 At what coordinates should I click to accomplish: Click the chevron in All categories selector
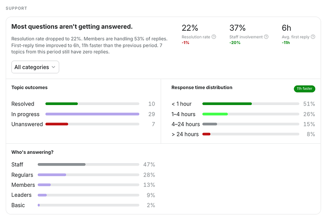[54, 67]
